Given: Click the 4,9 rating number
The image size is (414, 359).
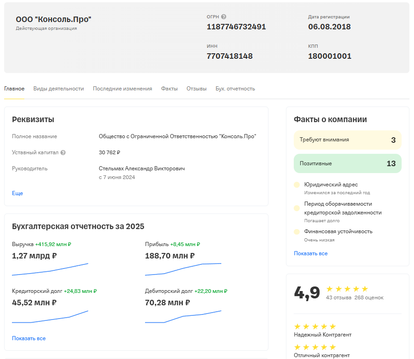Looking at the screenshot, I should (307, 293).
